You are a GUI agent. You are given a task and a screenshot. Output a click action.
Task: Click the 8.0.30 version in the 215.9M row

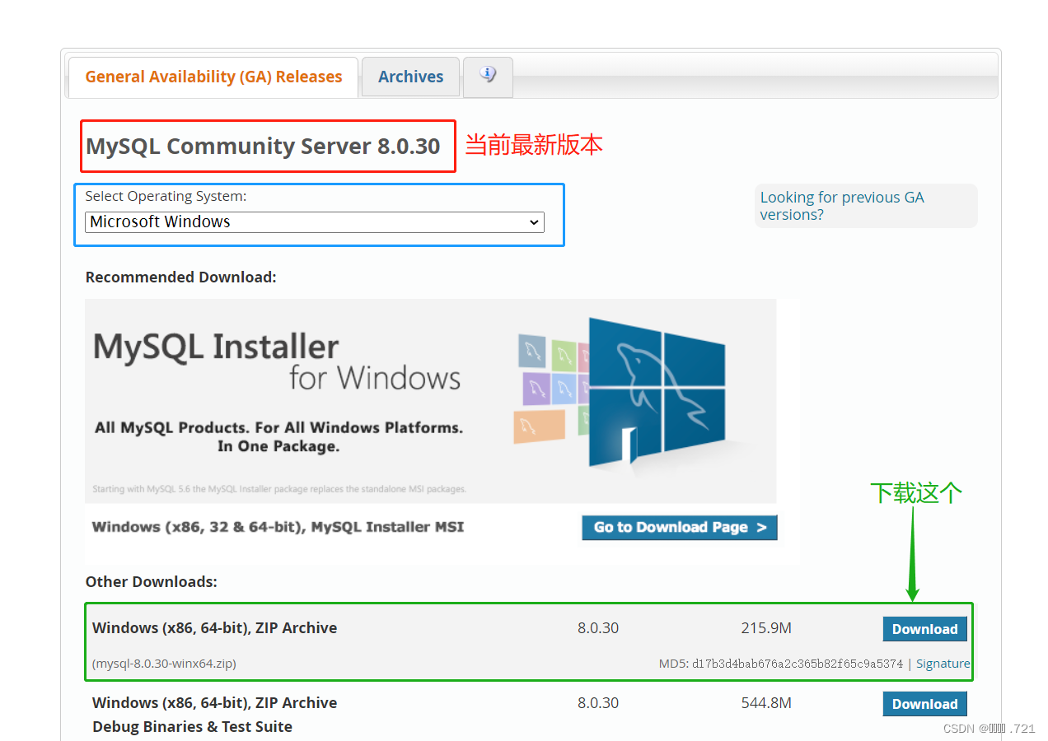pyautogui.click(x=598, y=628)
